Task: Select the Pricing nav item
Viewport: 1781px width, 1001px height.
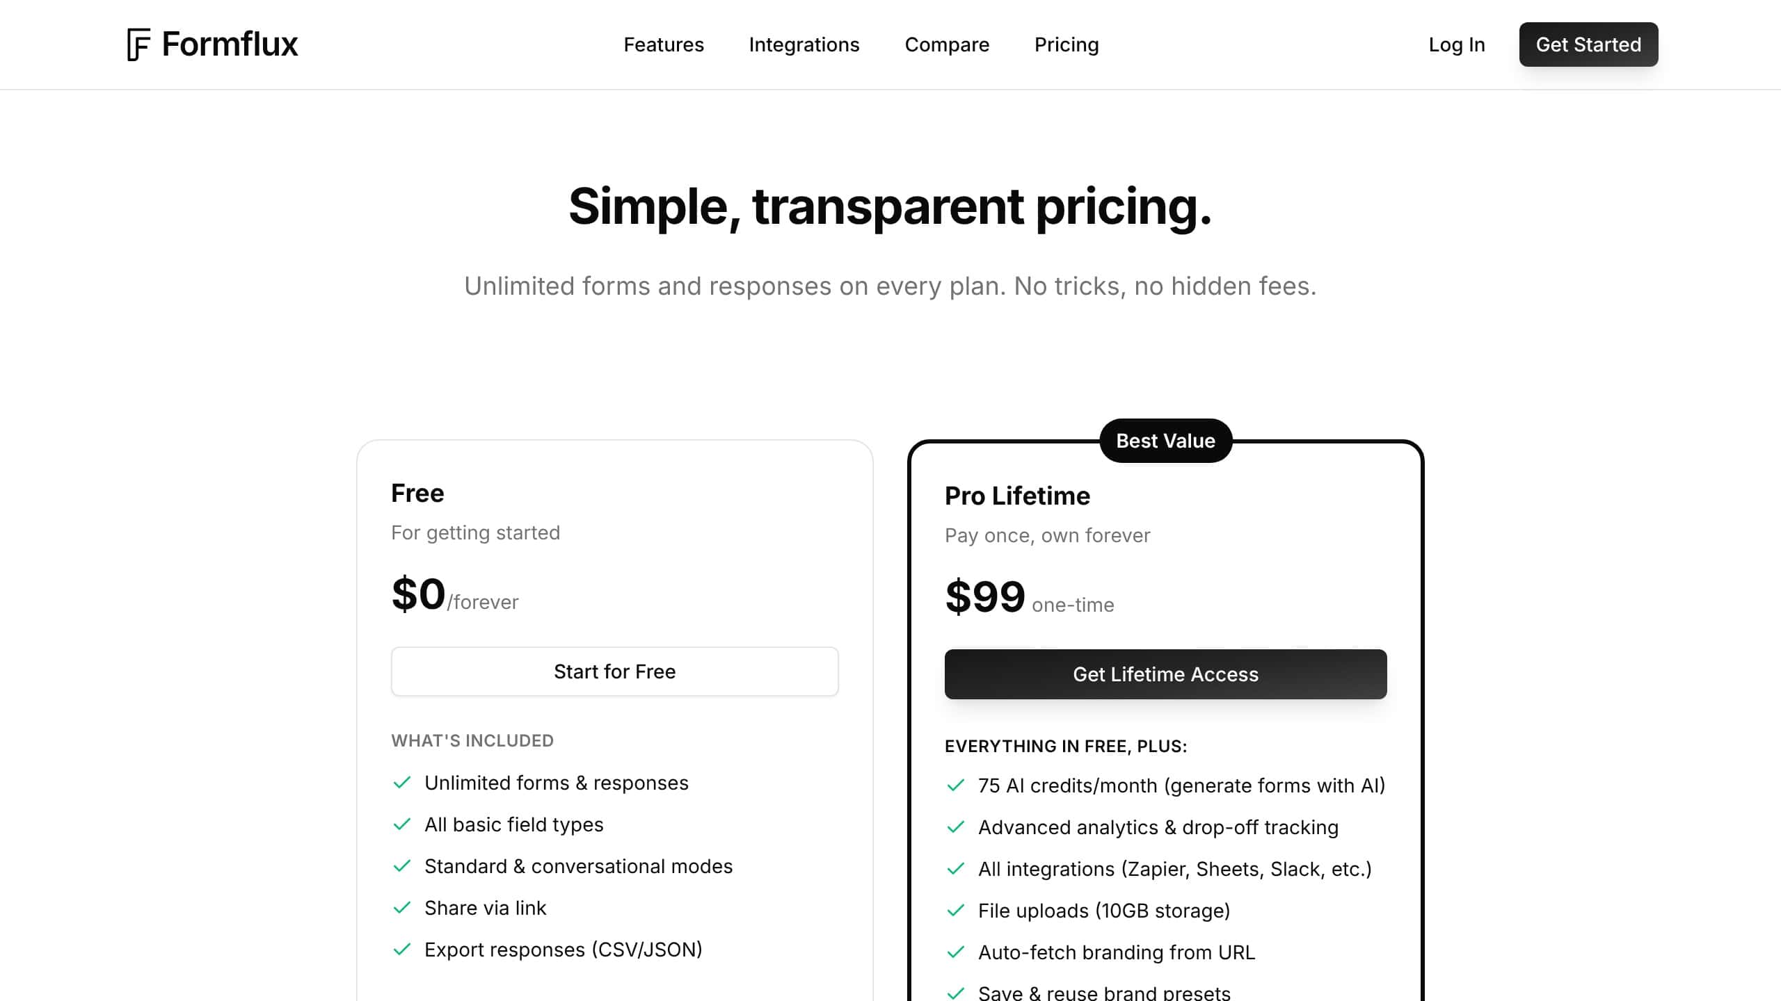Action: [x=1067, y=44]
